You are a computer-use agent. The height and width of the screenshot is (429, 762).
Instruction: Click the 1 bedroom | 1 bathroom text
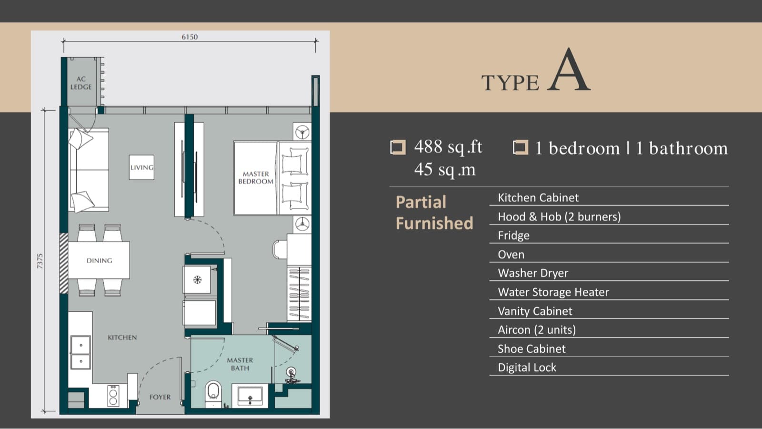pos(631,148)
